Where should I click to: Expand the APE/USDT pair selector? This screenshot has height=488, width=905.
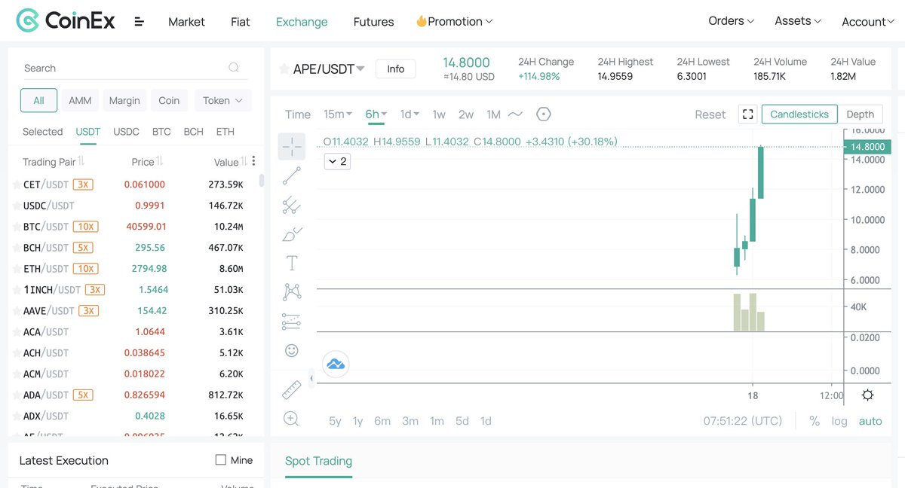(360, 69)
